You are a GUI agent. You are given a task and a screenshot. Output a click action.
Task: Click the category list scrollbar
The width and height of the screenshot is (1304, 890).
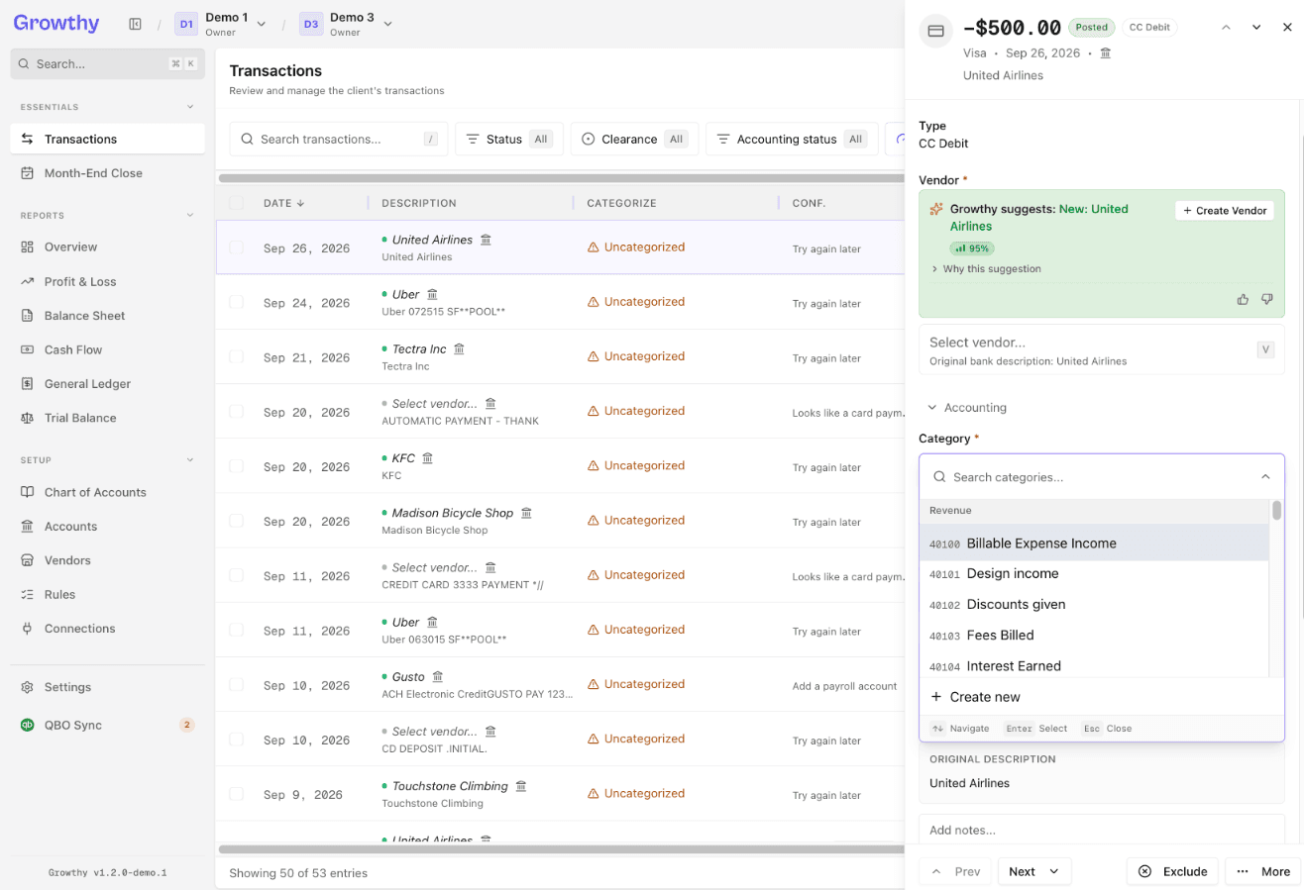(1277, 510)
